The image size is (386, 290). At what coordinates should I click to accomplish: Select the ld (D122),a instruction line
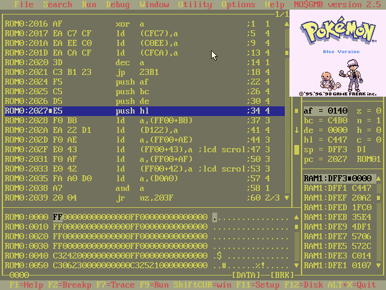click(145, 130)
